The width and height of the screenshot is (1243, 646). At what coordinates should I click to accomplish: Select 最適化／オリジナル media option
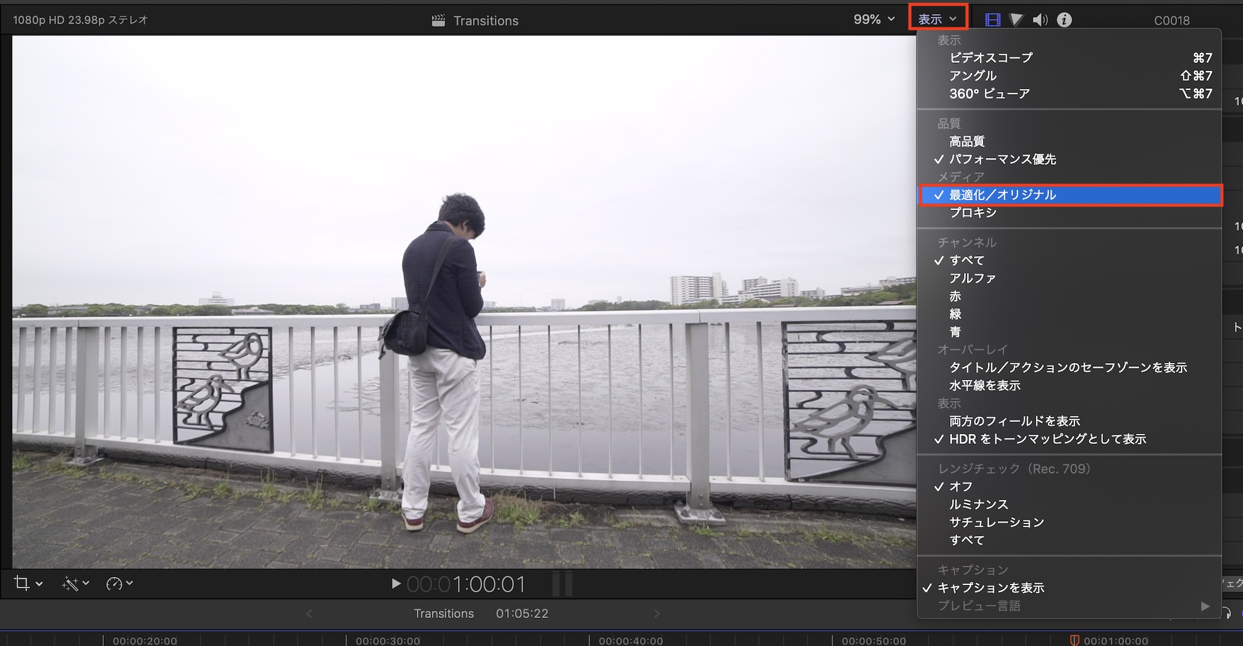[1070, 195]
